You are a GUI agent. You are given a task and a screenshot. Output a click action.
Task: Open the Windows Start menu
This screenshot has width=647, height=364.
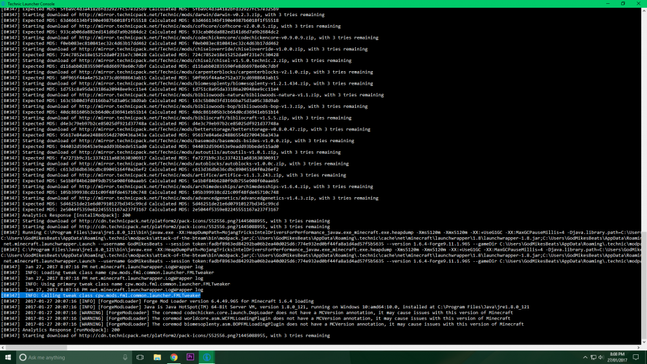[x=8, y=358]
